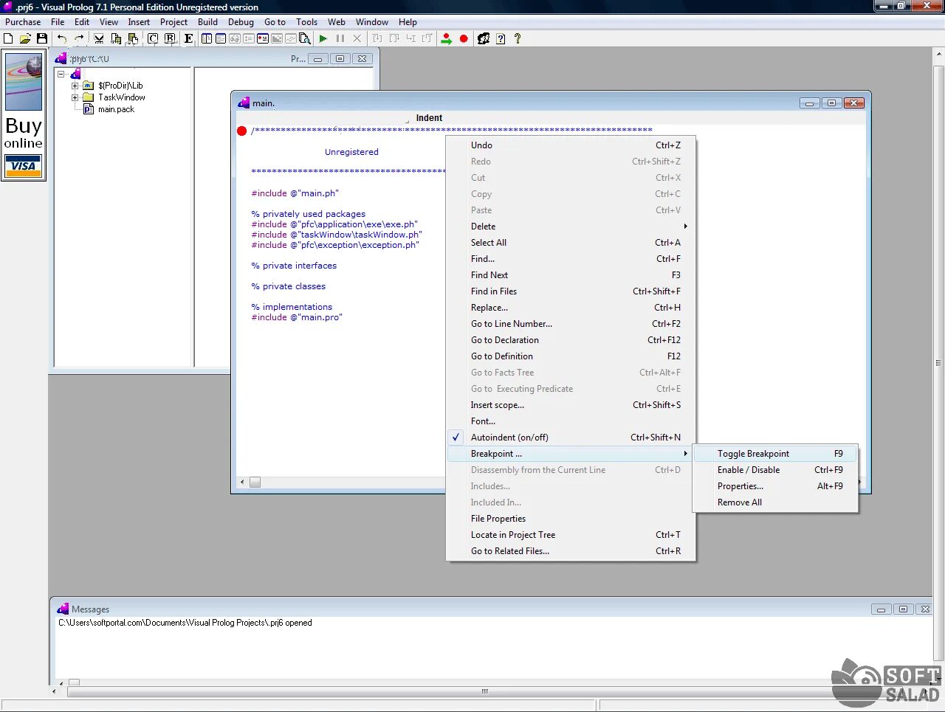Click the New file toolbar icon
This screenshot has width=945, height=712.
(9, 38)
